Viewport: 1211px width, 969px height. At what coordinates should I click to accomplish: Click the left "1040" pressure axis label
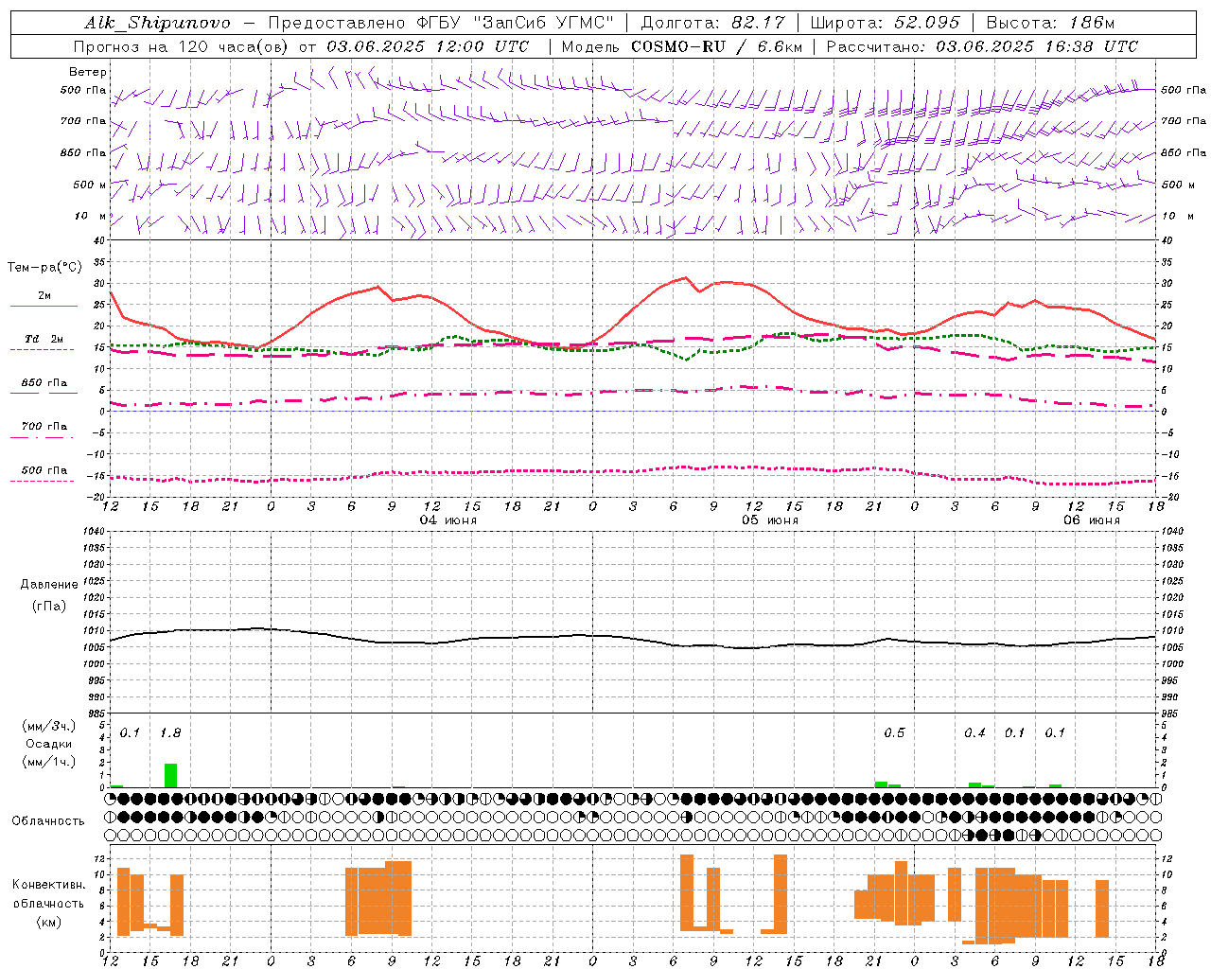(x=93, y=532)
